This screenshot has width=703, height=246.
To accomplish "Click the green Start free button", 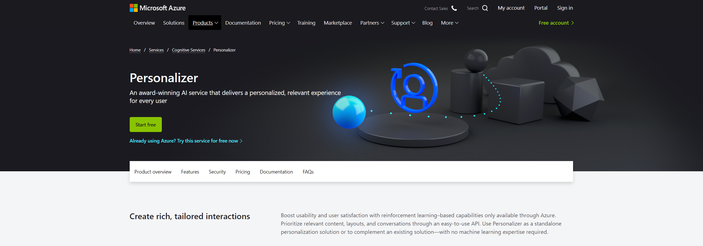I will pyautogui.click(x=146, y=125).
